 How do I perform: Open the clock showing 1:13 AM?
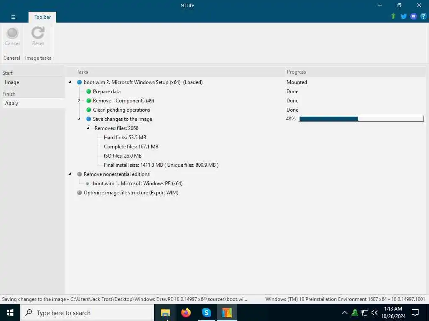393,313
